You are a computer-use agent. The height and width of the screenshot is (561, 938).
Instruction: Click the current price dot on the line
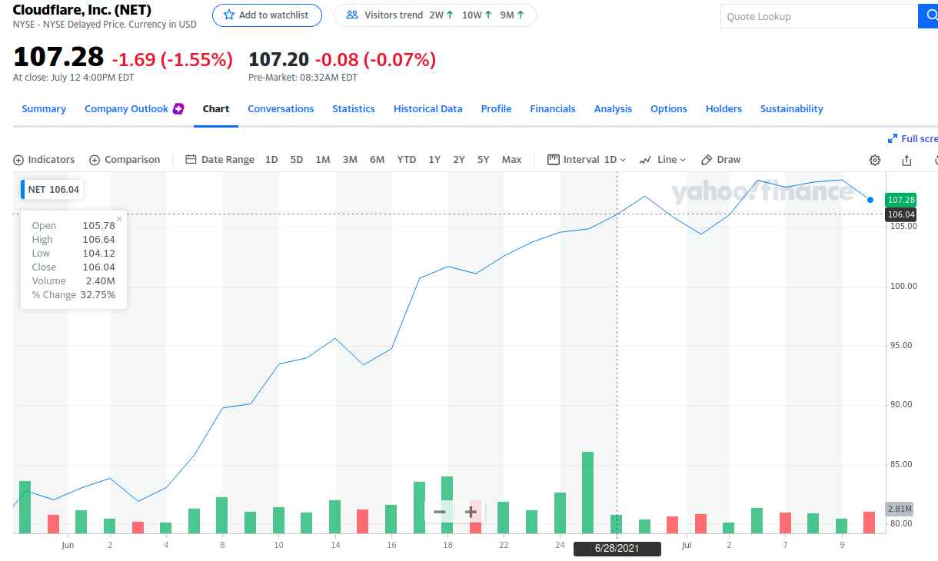point(870,200)
